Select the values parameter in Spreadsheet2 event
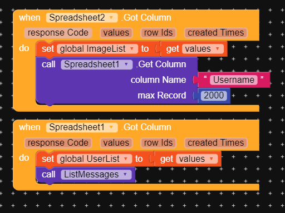The width and height of the screenshot is (285, 213). click(116, 33)
